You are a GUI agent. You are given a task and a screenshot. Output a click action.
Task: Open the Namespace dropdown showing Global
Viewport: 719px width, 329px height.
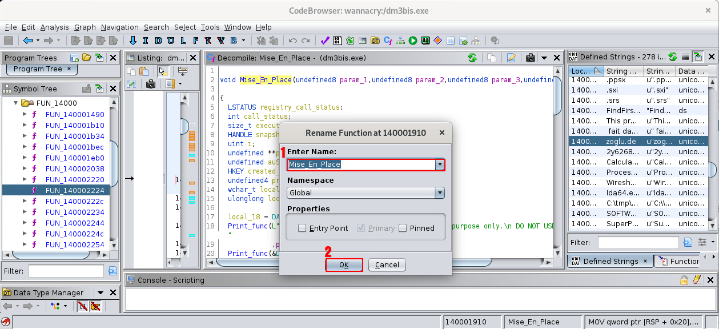[439, 193]
